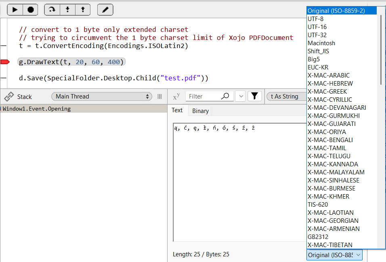Click the x-superscript-y variables icon

[x=176, y=96]
